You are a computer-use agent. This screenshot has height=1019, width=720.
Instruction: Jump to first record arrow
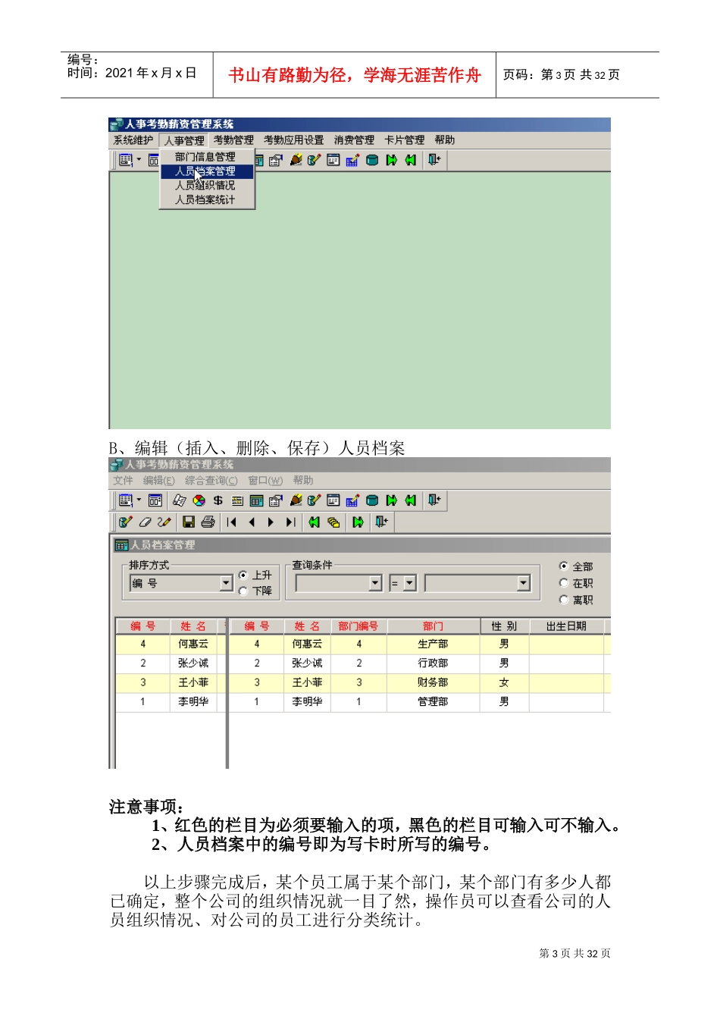click(231, 522)
